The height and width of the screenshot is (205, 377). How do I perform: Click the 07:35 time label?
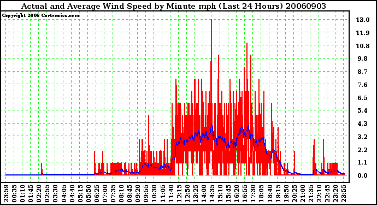pyautogui.click(x=113, y=194)
